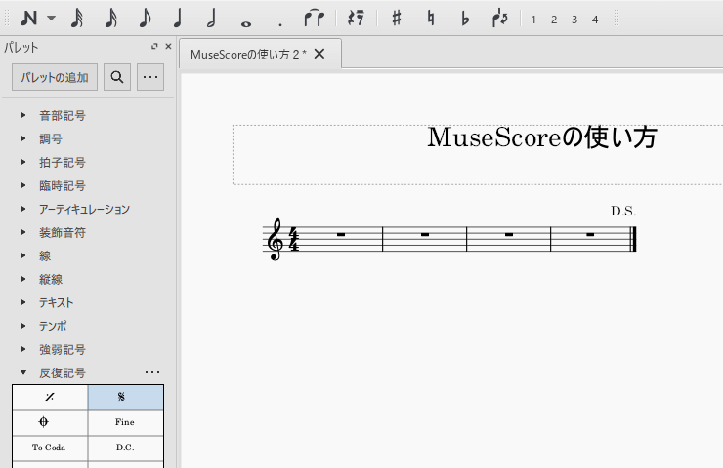The width and height of the screenshot is (723, 468).
Task: Select the 16th note duration
Action: [111, 19]
